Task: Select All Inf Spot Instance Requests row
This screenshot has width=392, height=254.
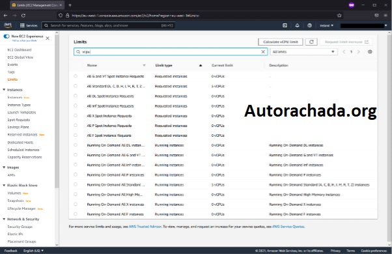Action: (76, 106)
